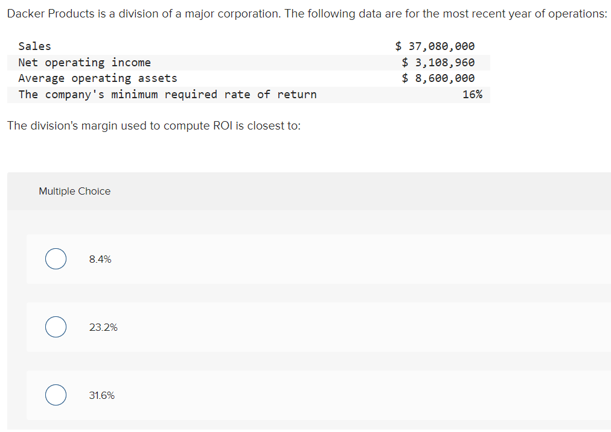Image resolution: width=611 pixels, height=432 pixels.
Task: Click the 31.6% answer label
Action: pos(101,395)
